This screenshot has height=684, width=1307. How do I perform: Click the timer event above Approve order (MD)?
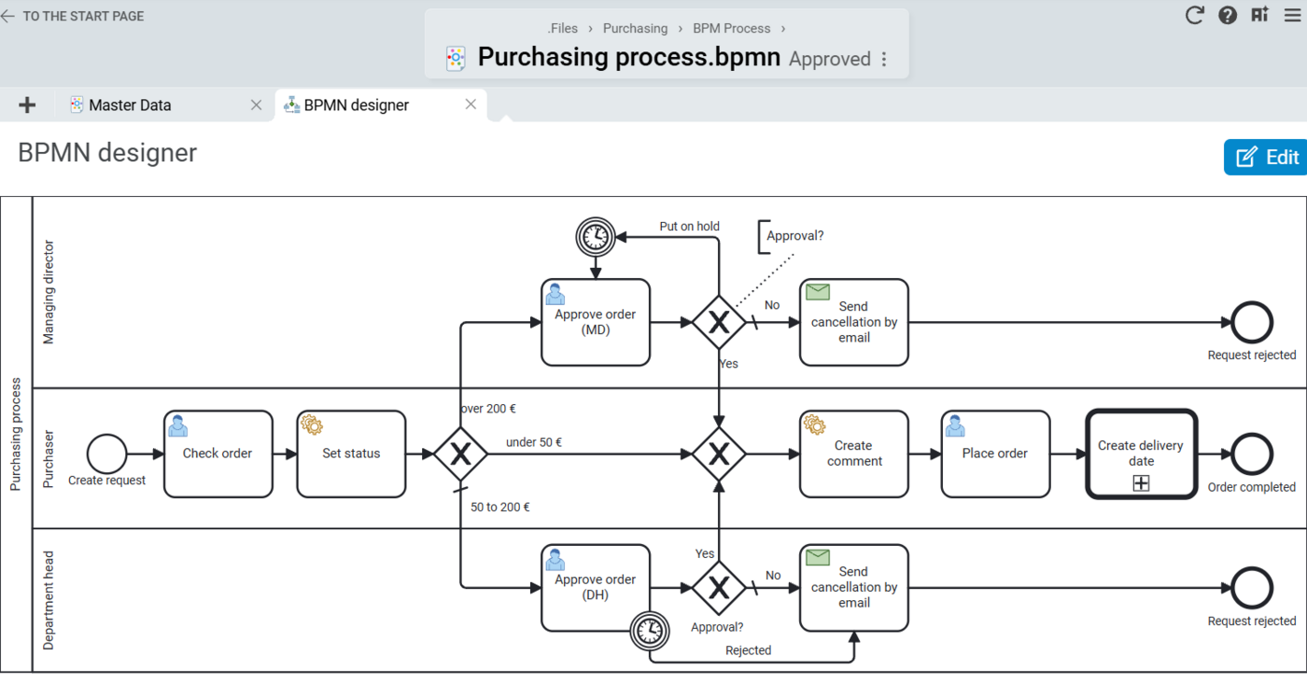tap(595, 237)
